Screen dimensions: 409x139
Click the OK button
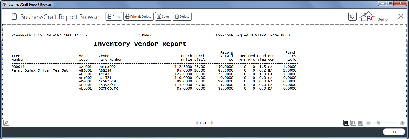click(x=394, y=132)
